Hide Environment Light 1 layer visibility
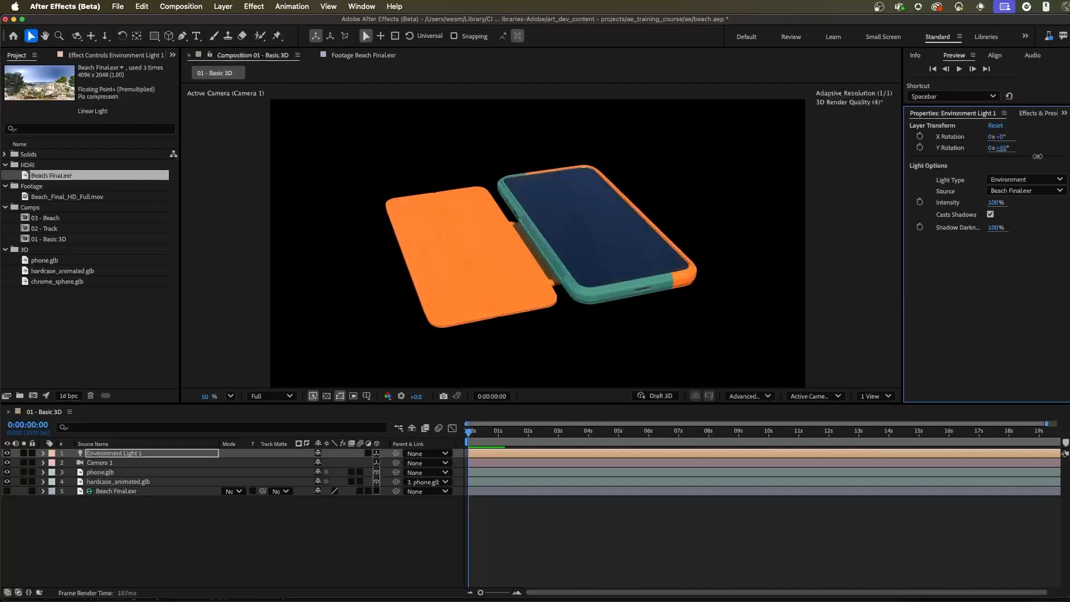The width and height of the screenshot is (1070, 602). pos(7,453)
